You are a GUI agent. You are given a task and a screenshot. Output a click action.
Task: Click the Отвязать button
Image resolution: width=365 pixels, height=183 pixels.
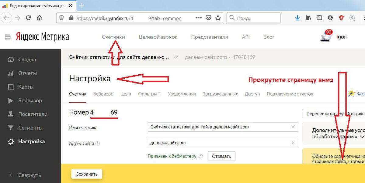[221, 156]
